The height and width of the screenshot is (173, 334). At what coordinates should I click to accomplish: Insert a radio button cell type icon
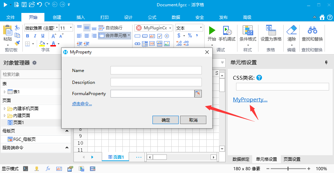coord(167,36)
